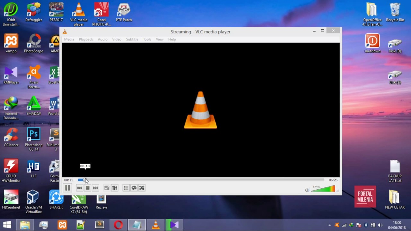Select NEW CETAK folder
Screen dimensions: 411x231
pos(395,200)
